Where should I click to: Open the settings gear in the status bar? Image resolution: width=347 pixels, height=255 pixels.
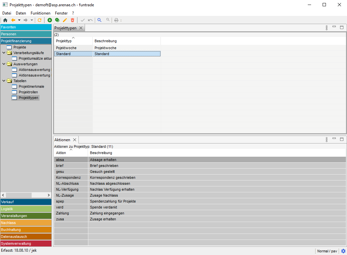coord(343,251)
